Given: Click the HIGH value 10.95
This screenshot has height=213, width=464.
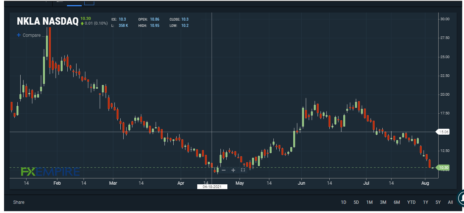Looking at the screenshot, I should [x=154, y=25].
